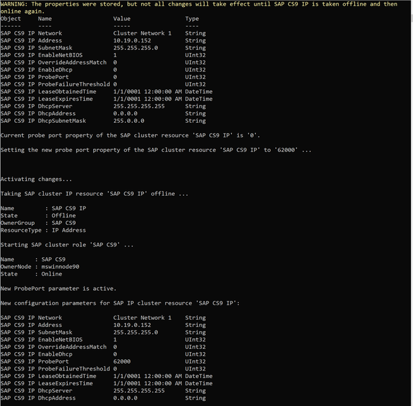
Task: Select the 'Object' column header
Action: point(11,19)
